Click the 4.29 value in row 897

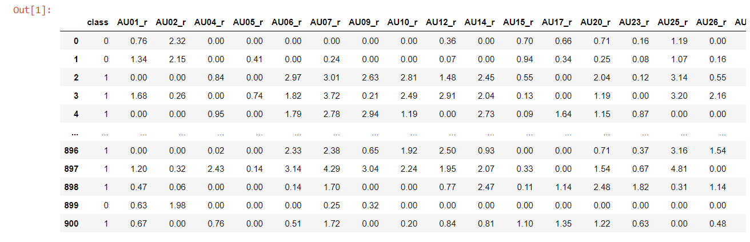coord(333,169)
